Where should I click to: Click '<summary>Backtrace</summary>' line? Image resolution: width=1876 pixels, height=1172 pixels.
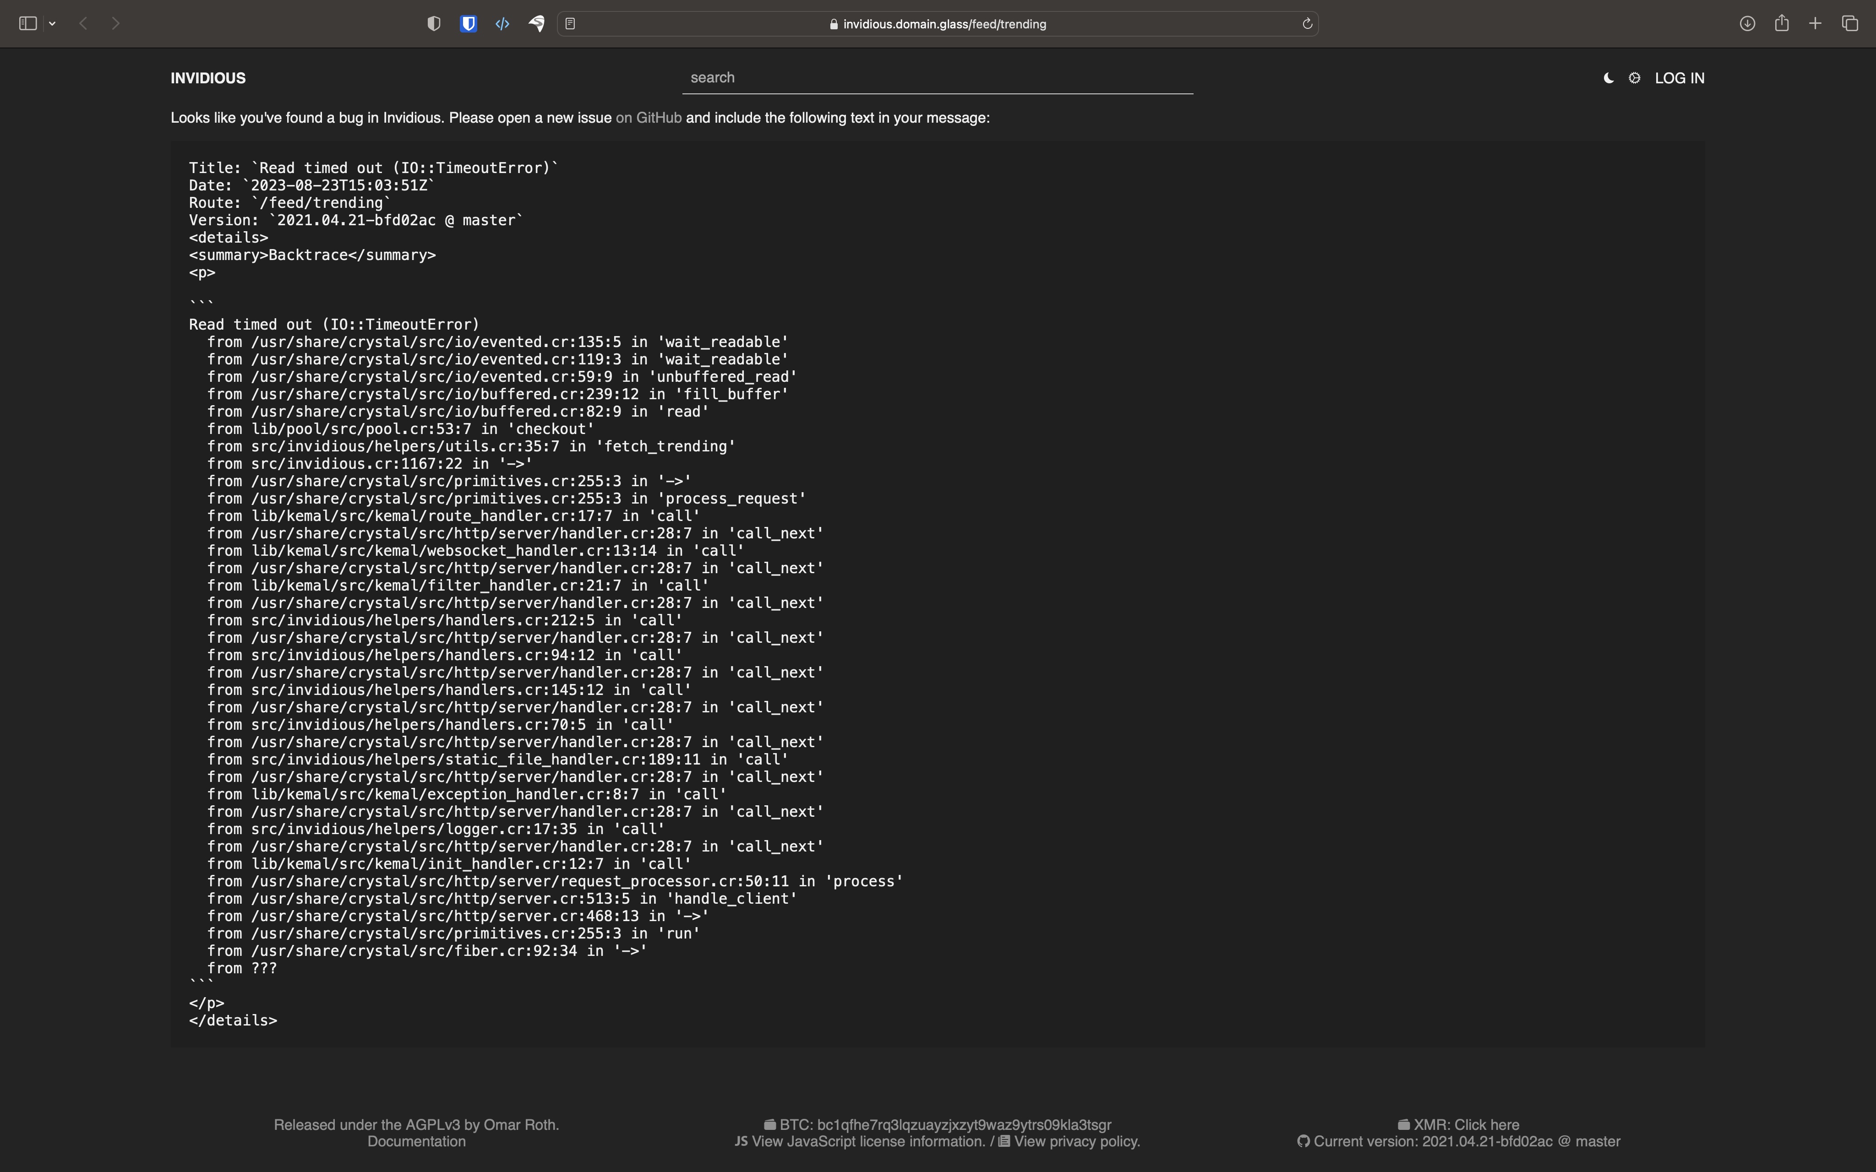[x=312, y=255]
